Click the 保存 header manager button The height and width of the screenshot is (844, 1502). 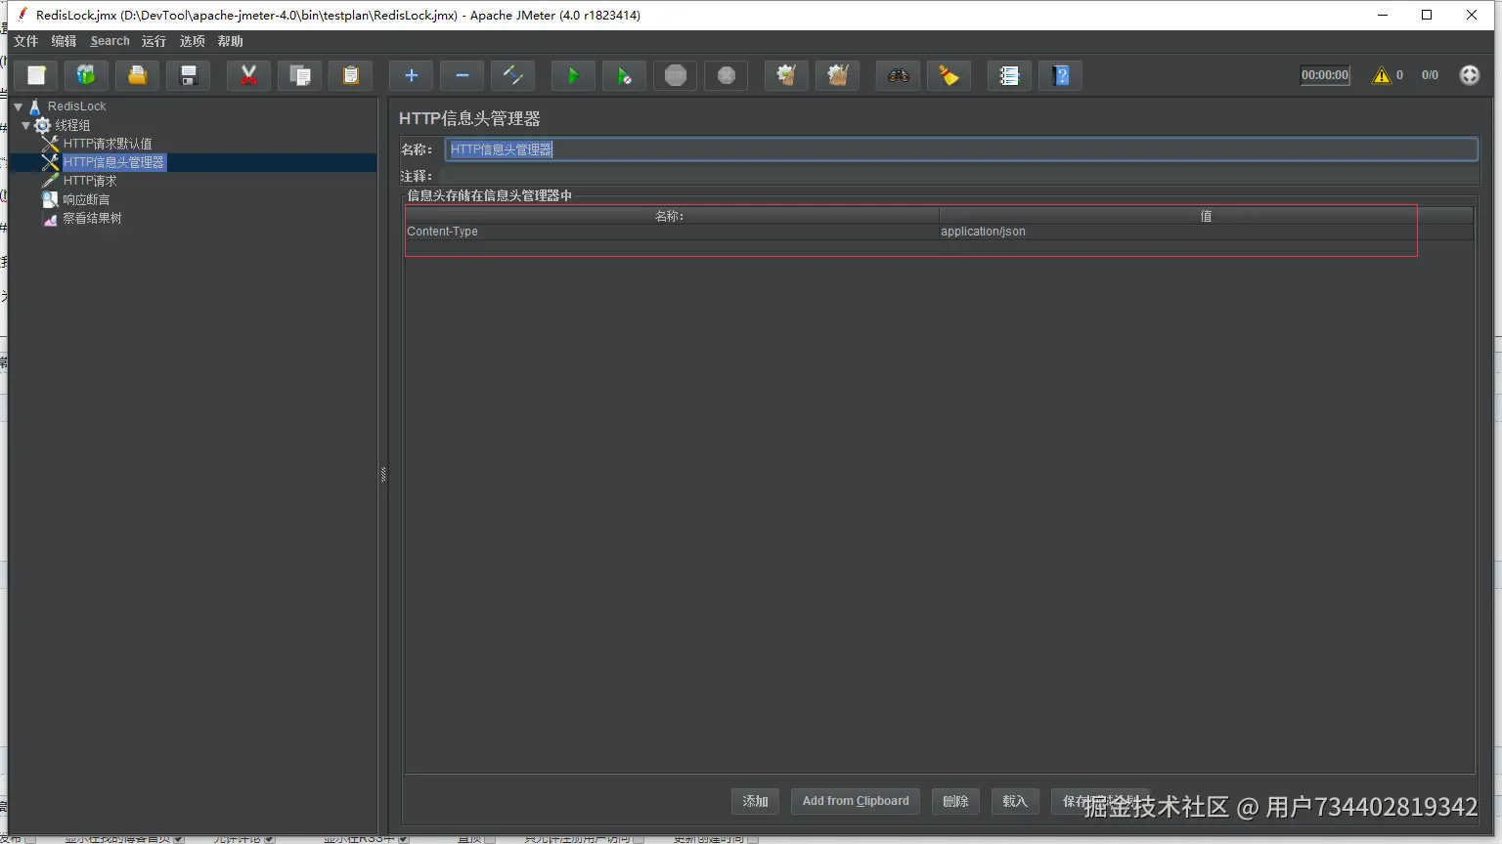click(1100, 801)
